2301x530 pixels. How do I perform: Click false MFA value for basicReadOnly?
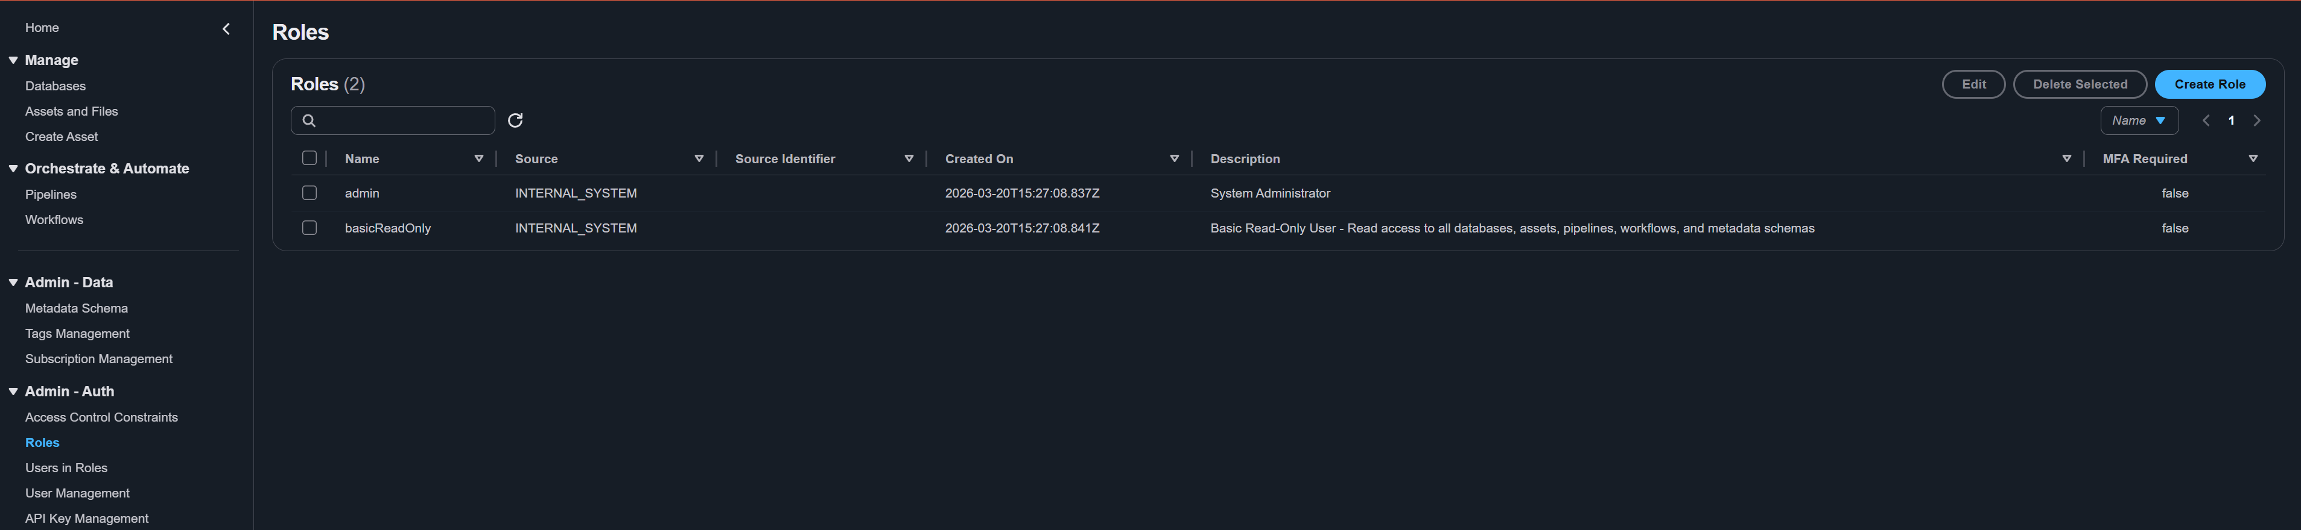click(2175, 228)
